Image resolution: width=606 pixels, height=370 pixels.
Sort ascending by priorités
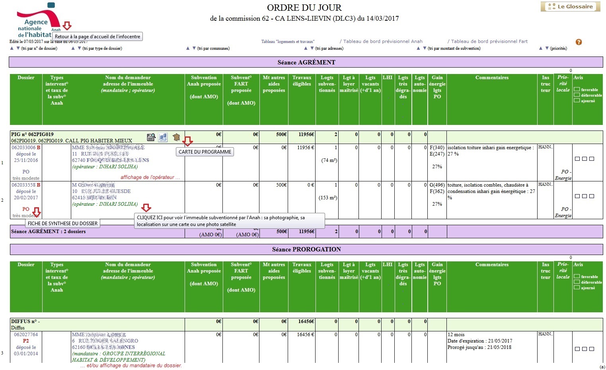click(x=541, y=49)
